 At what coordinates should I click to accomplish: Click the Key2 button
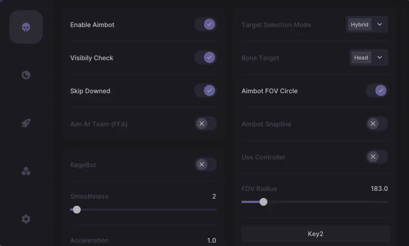click(316, 234)
